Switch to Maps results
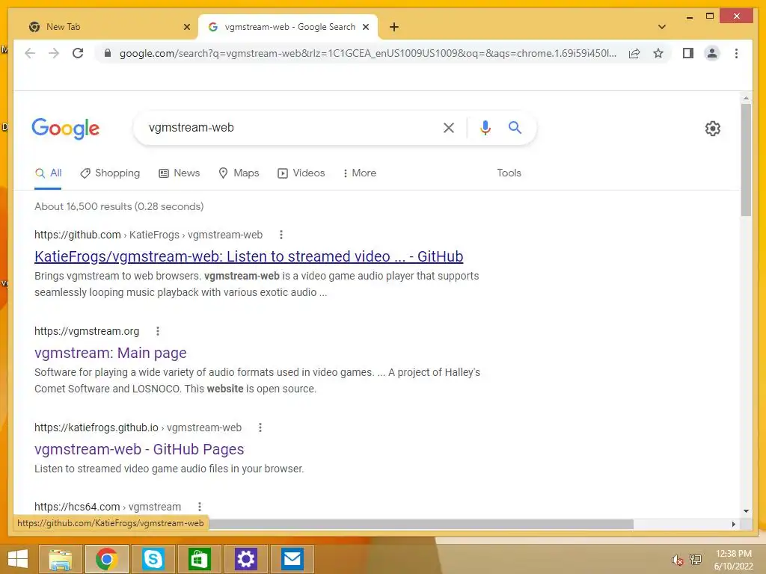Viewport: 766px width, 574px height. [x=239, y=173]
